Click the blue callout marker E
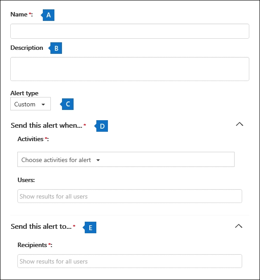The width and height of the screenshot is (260, 280). [x=90, y=227]
